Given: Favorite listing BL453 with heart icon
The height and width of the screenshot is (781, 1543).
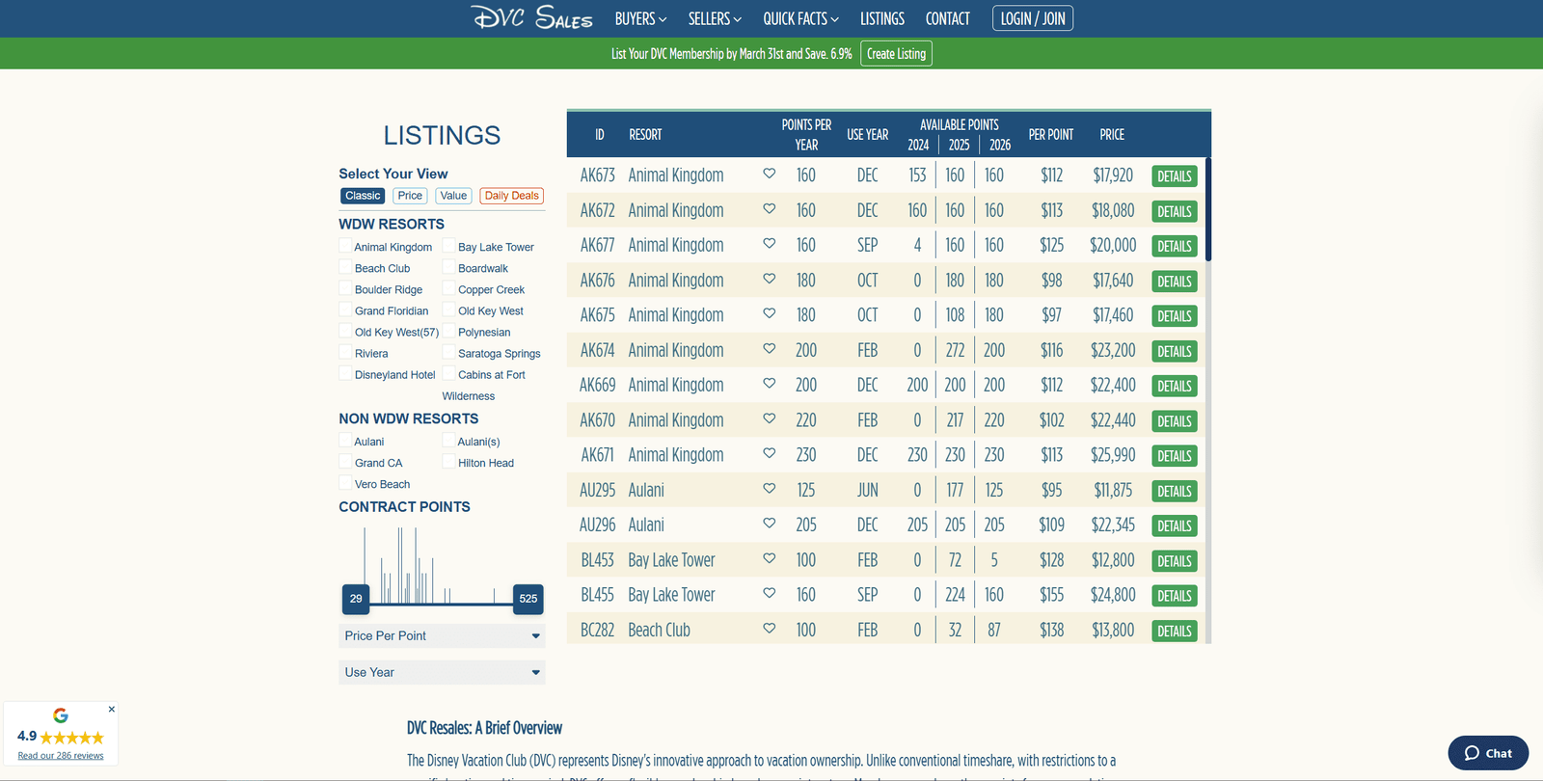Looking at the screenshot, I should (770, 558).
